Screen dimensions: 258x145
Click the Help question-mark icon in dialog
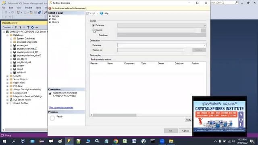tap(102, 13)
